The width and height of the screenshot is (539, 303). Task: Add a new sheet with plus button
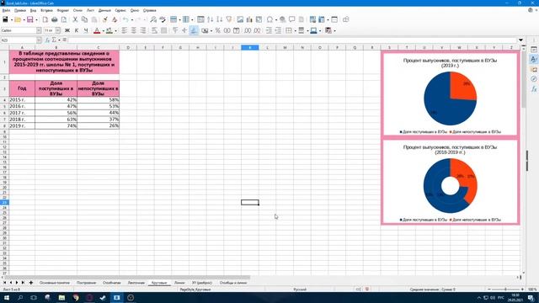click(31, 283)
